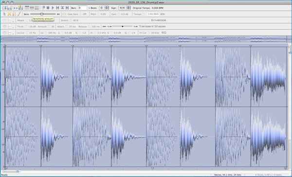Select the lock slice tool
292x177 pixels.
[x=14, y=14]
